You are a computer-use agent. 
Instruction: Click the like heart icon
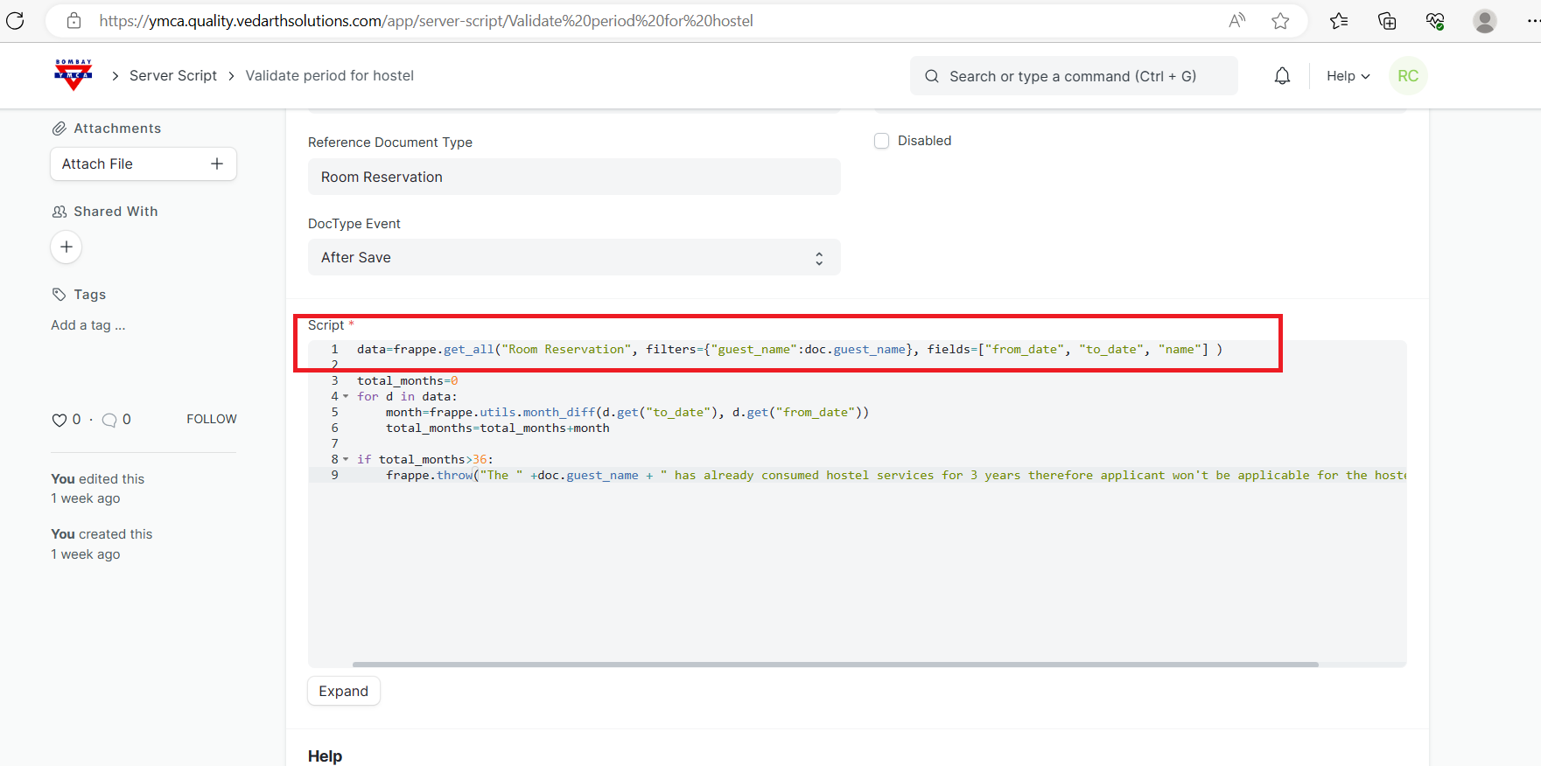tap(60, 420)
